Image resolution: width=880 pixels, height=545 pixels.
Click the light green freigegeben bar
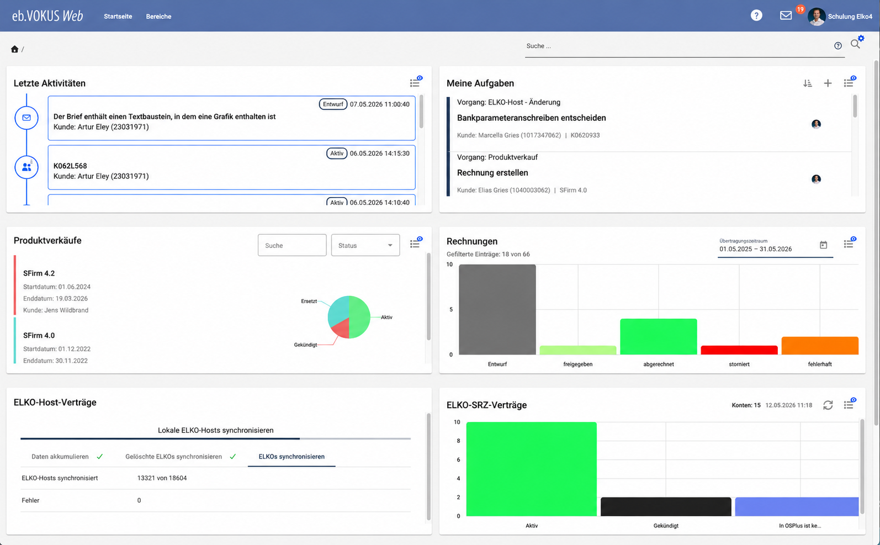pyautogui.click(x=577, y=350)
